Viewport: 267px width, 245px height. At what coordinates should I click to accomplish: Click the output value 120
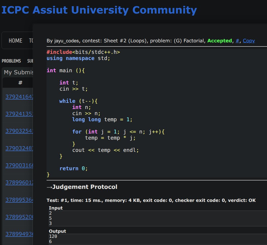(53, 236)
